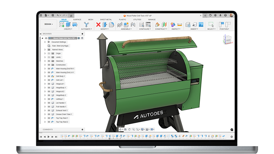Select the Press Pull tool
The image size is (274, 154).
(105, 25)
